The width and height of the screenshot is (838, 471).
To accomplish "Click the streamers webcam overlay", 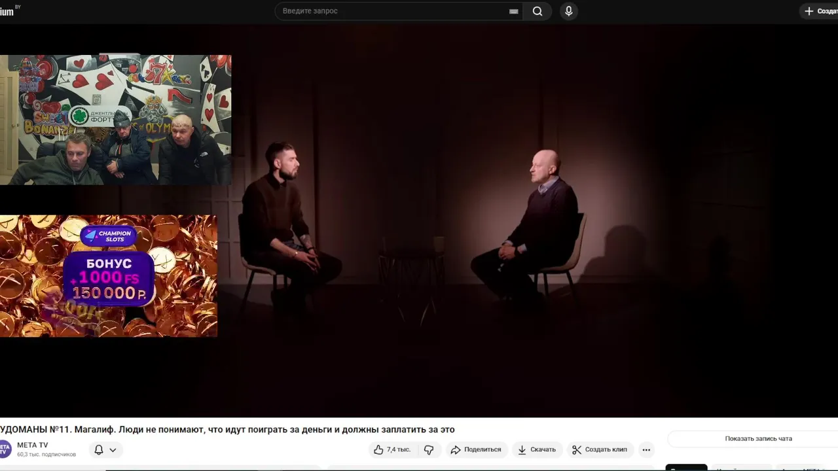I will click(x=115, y=120).
